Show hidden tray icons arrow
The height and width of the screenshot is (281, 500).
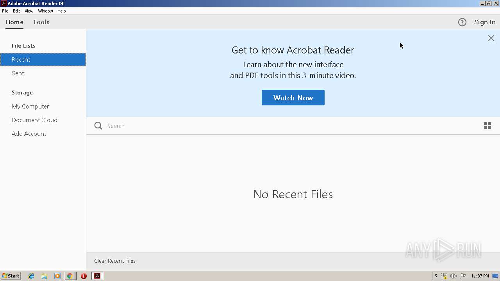[436, 276]
